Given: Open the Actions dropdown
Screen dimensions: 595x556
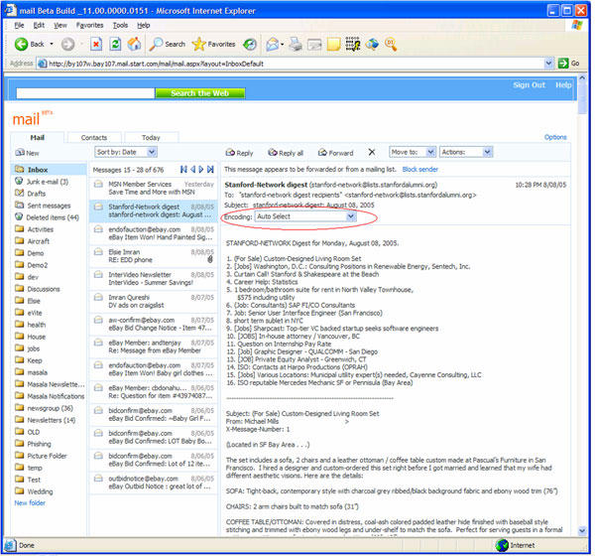Looking at the screenshot, I should (466, 152).
